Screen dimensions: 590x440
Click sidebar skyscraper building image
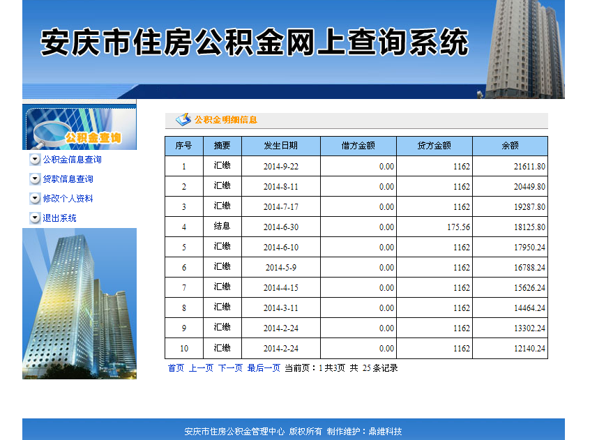80,303
